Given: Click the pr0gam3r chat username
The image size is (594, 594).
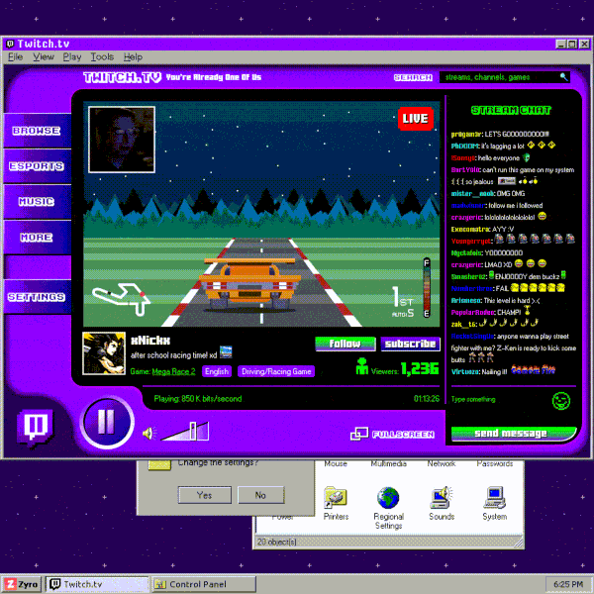Looking at the screenshot, I should [466, 134].
